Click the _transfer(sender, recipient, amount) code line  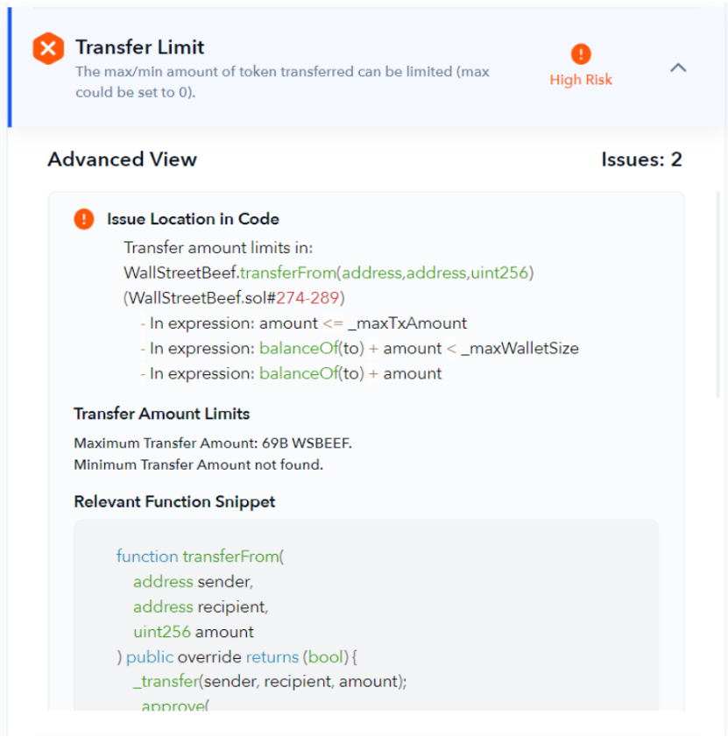coord(270,682)
